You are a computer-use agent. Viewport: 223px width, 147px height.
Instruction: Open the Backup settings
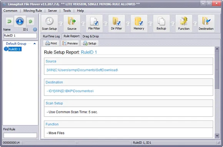point(161,23)
